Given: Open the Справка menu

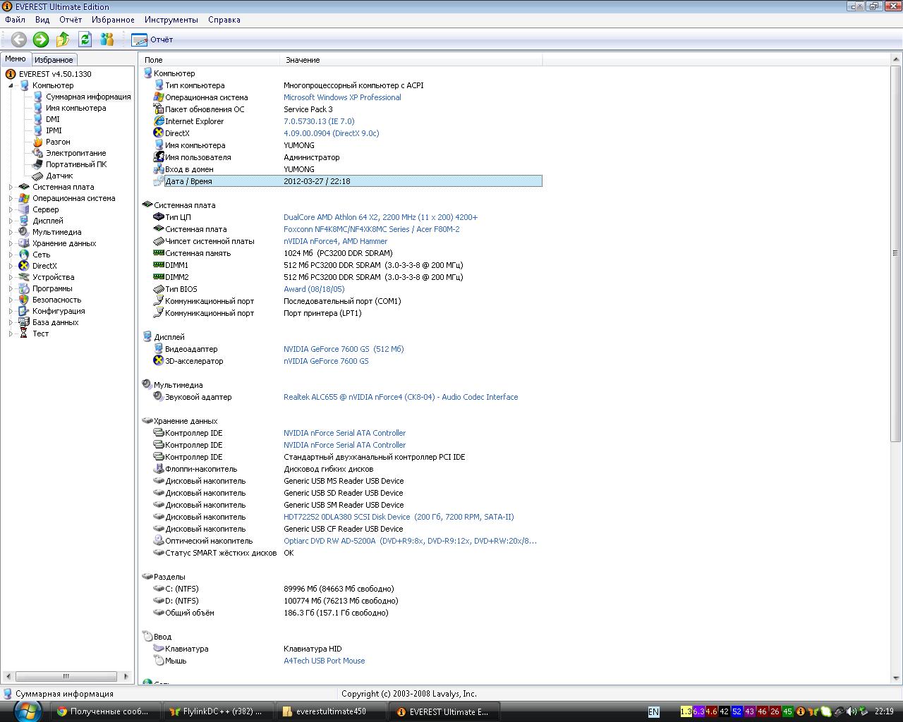Looking at the screenshot, I should 224,20.
